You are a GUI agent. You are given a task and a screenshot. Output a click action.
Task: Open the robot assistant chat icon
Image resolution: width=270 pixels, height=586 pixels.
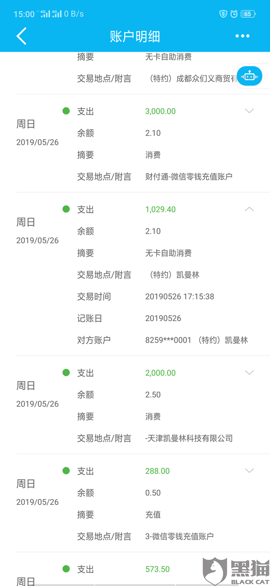[250, 76]
